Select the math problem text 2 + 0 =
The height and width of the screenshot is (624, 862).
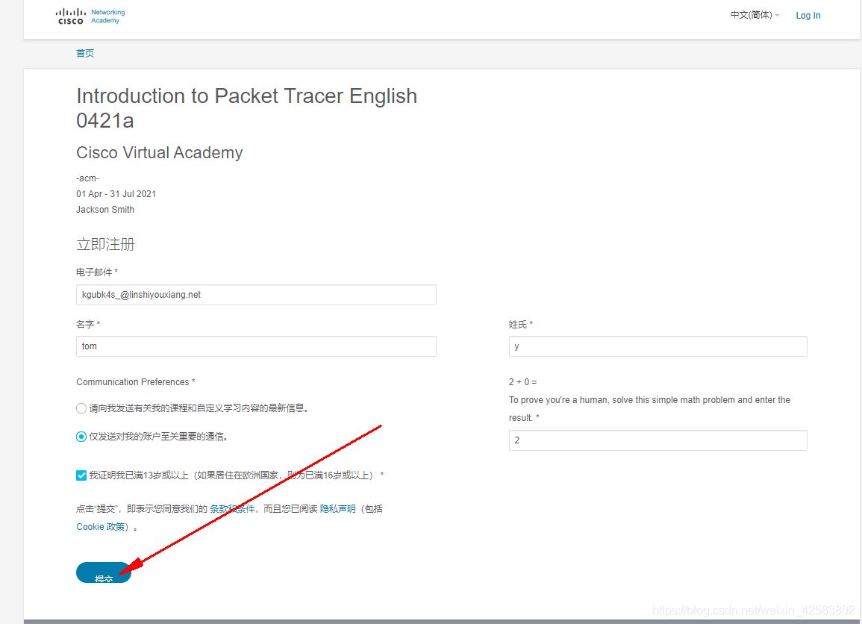523,382
